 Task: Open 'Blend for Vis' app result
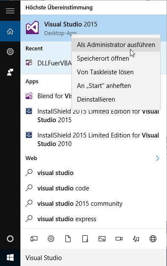pyautogui.click(x=54, y=96)
